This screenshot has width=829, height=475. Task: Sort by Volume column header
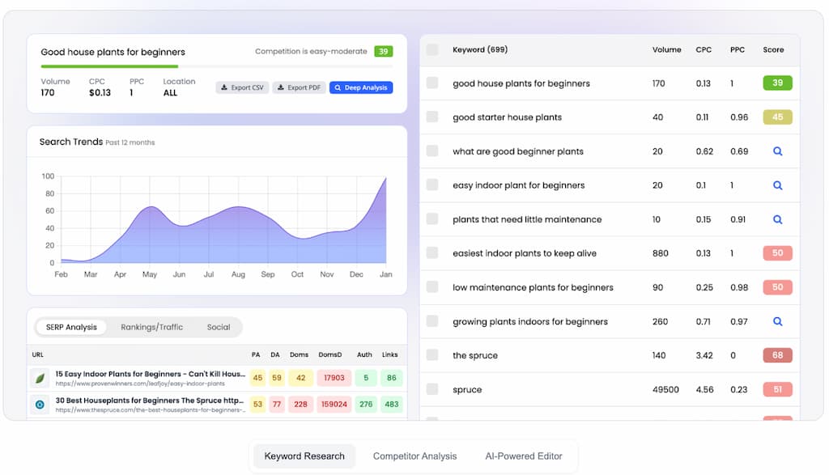pos(666,49)
